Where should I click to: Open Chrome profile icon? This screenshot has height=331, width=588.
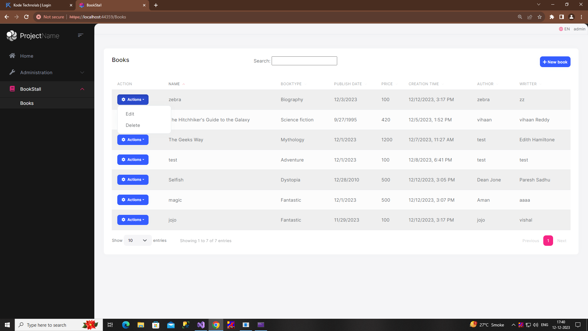[571, 17]
